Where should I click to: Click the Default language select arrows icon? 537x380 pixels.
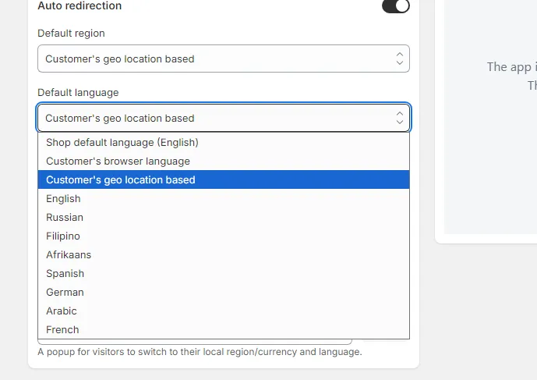click(399, 118)
